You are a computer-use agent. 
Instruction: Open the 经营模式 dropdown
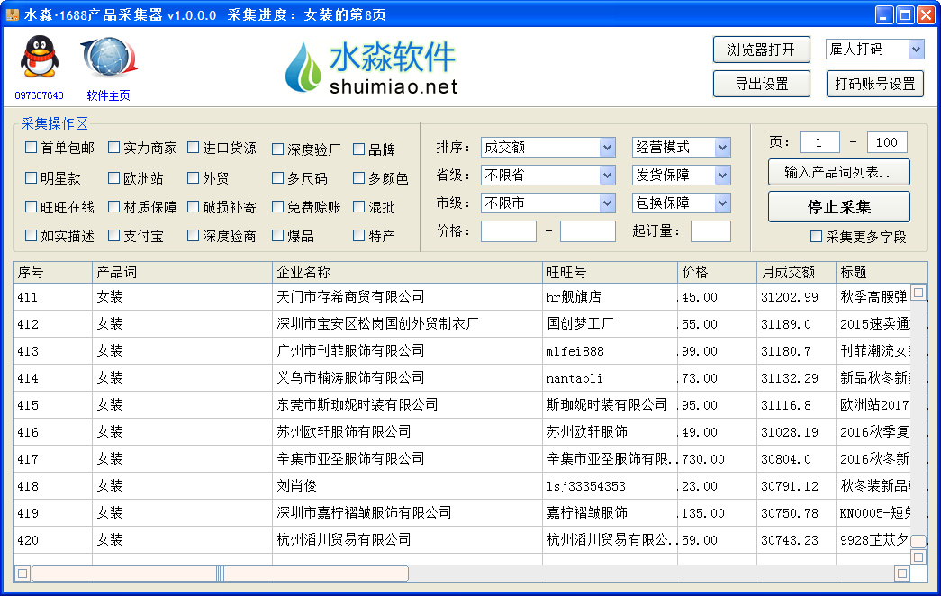682,147
